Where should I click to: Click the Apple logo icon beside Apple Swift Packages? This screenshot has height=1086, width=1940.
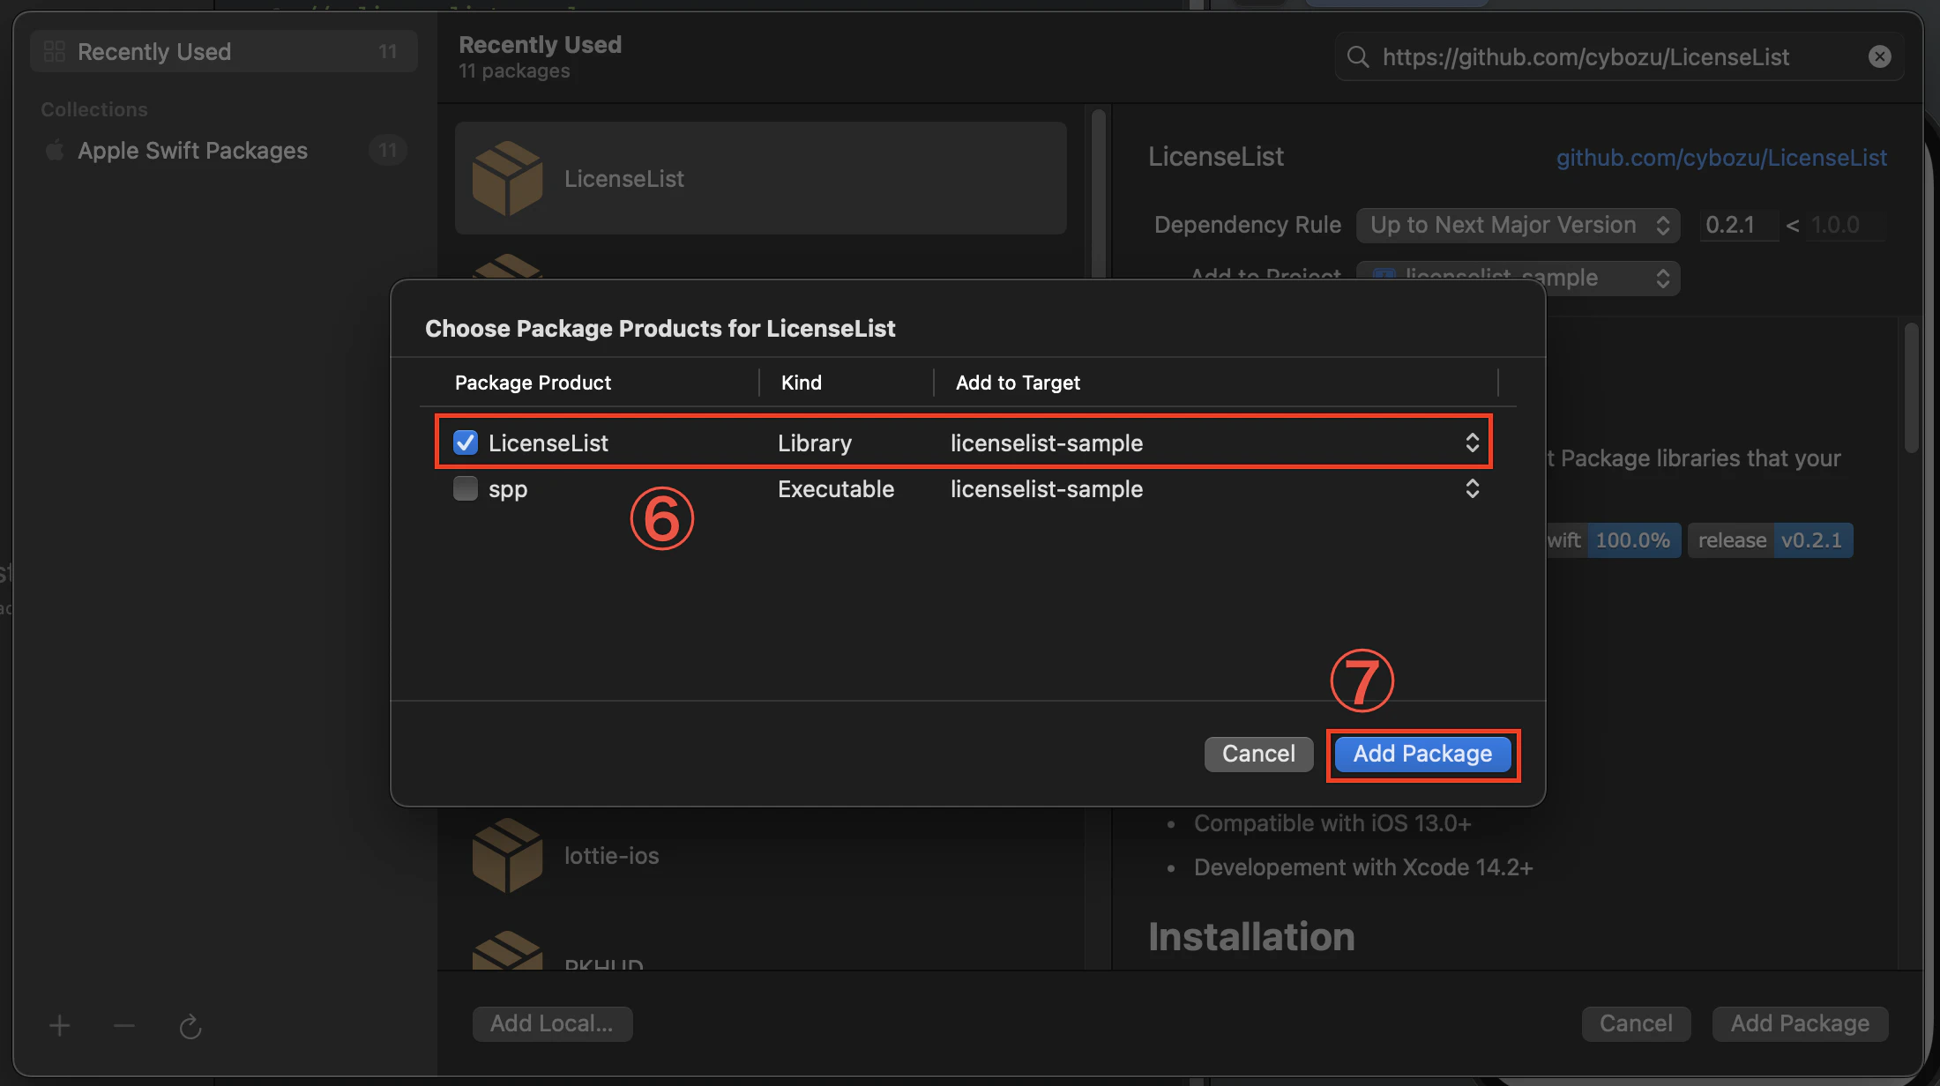(x=55, y=150)
